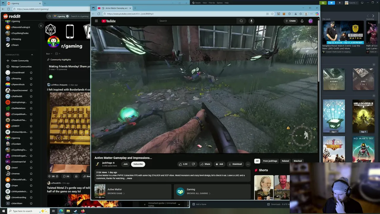
Task: Bookmark the YouTube page with the star
Action: [273, 14]
